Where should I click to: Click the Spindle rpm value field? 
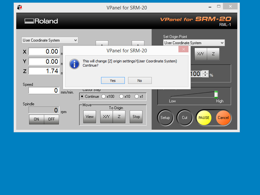point(44,110)
